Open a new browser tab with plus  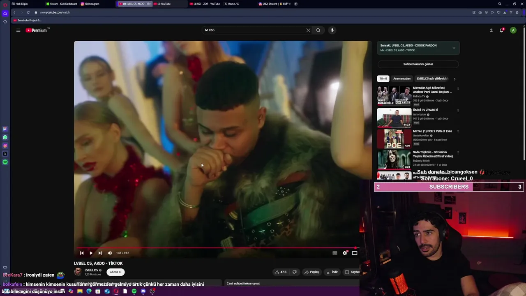296,4
